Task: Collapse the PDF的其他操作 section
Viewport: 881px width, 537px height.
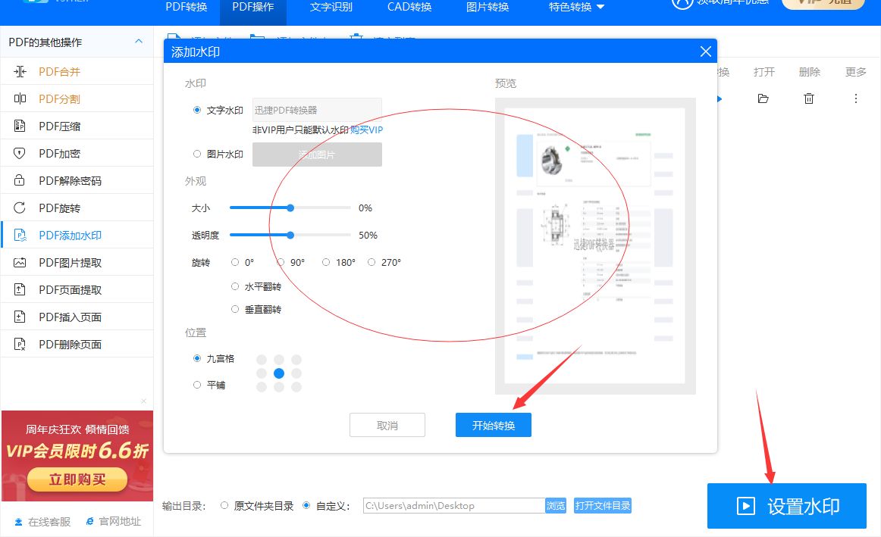Action: pyautogui.click(x=139, y=42)
